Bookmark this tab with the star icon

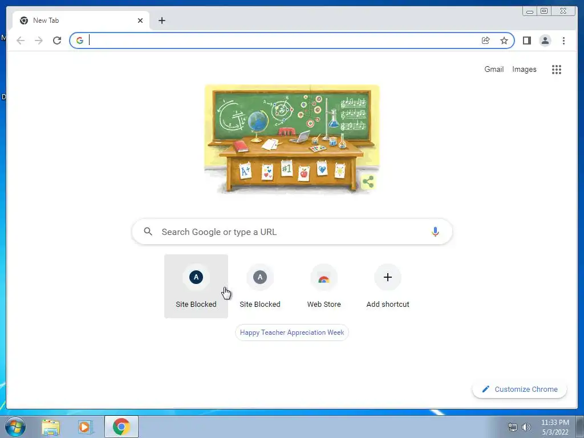pos(504,40)
